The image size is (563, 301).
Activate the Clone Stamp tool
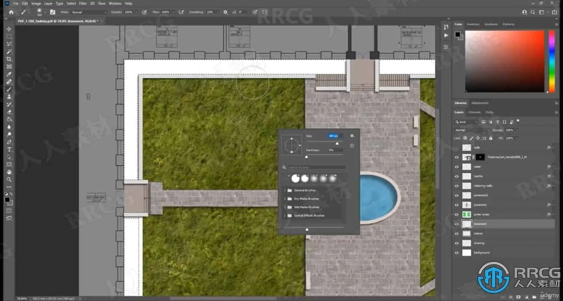(x=9, y=97)
